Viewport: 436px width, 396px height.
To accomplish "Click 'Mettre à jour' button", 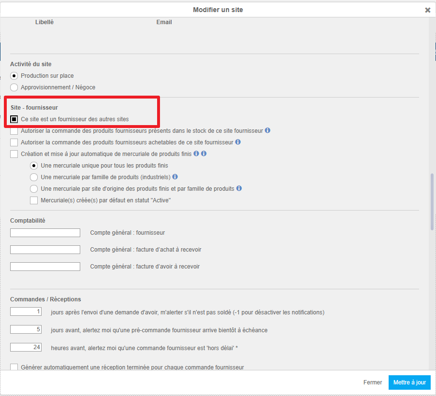I will coord(409,382).
